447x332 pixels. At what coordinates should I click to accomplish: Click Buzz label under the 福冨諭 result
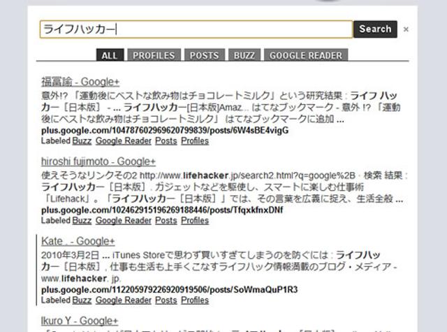point(82,141)
